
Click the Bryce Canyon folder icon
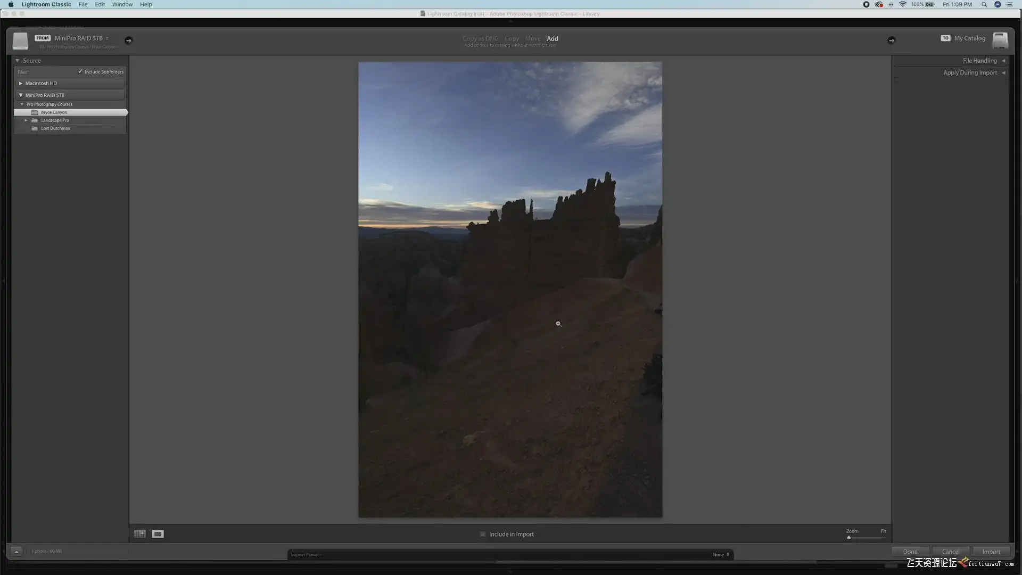coord(35,112)
